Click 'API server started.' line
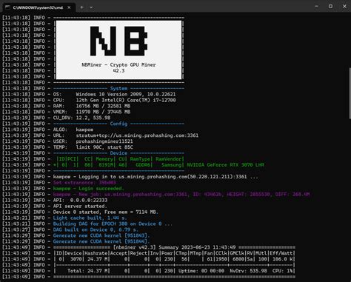Screen dimensions: 351x282 [x=80, y=206]
